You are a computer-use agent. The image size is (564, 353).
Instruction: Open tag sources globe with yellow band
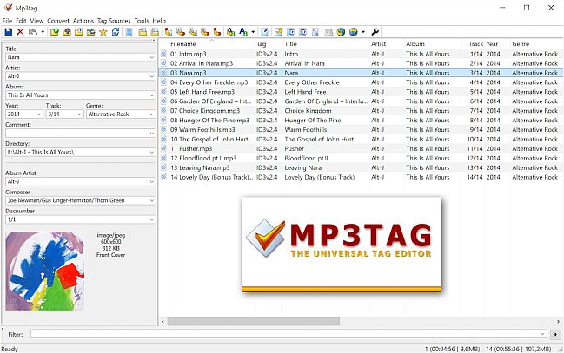click(x=353, y=32)
